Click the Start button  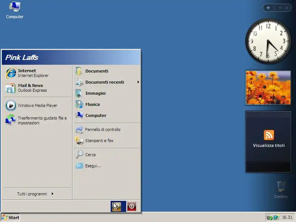coord(11,218)
